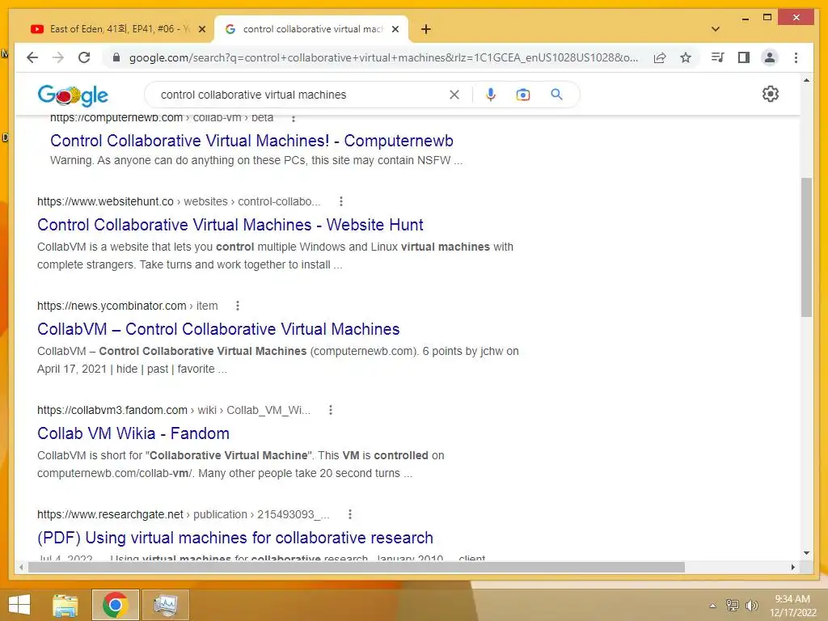Open options dots for websitehunt.co result

click(x=341, y=201)
